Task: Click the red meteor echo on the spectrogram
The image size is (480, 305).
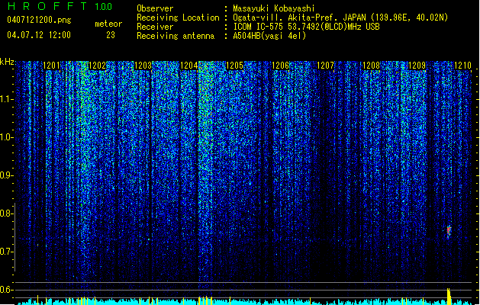Action: (449, 232)
